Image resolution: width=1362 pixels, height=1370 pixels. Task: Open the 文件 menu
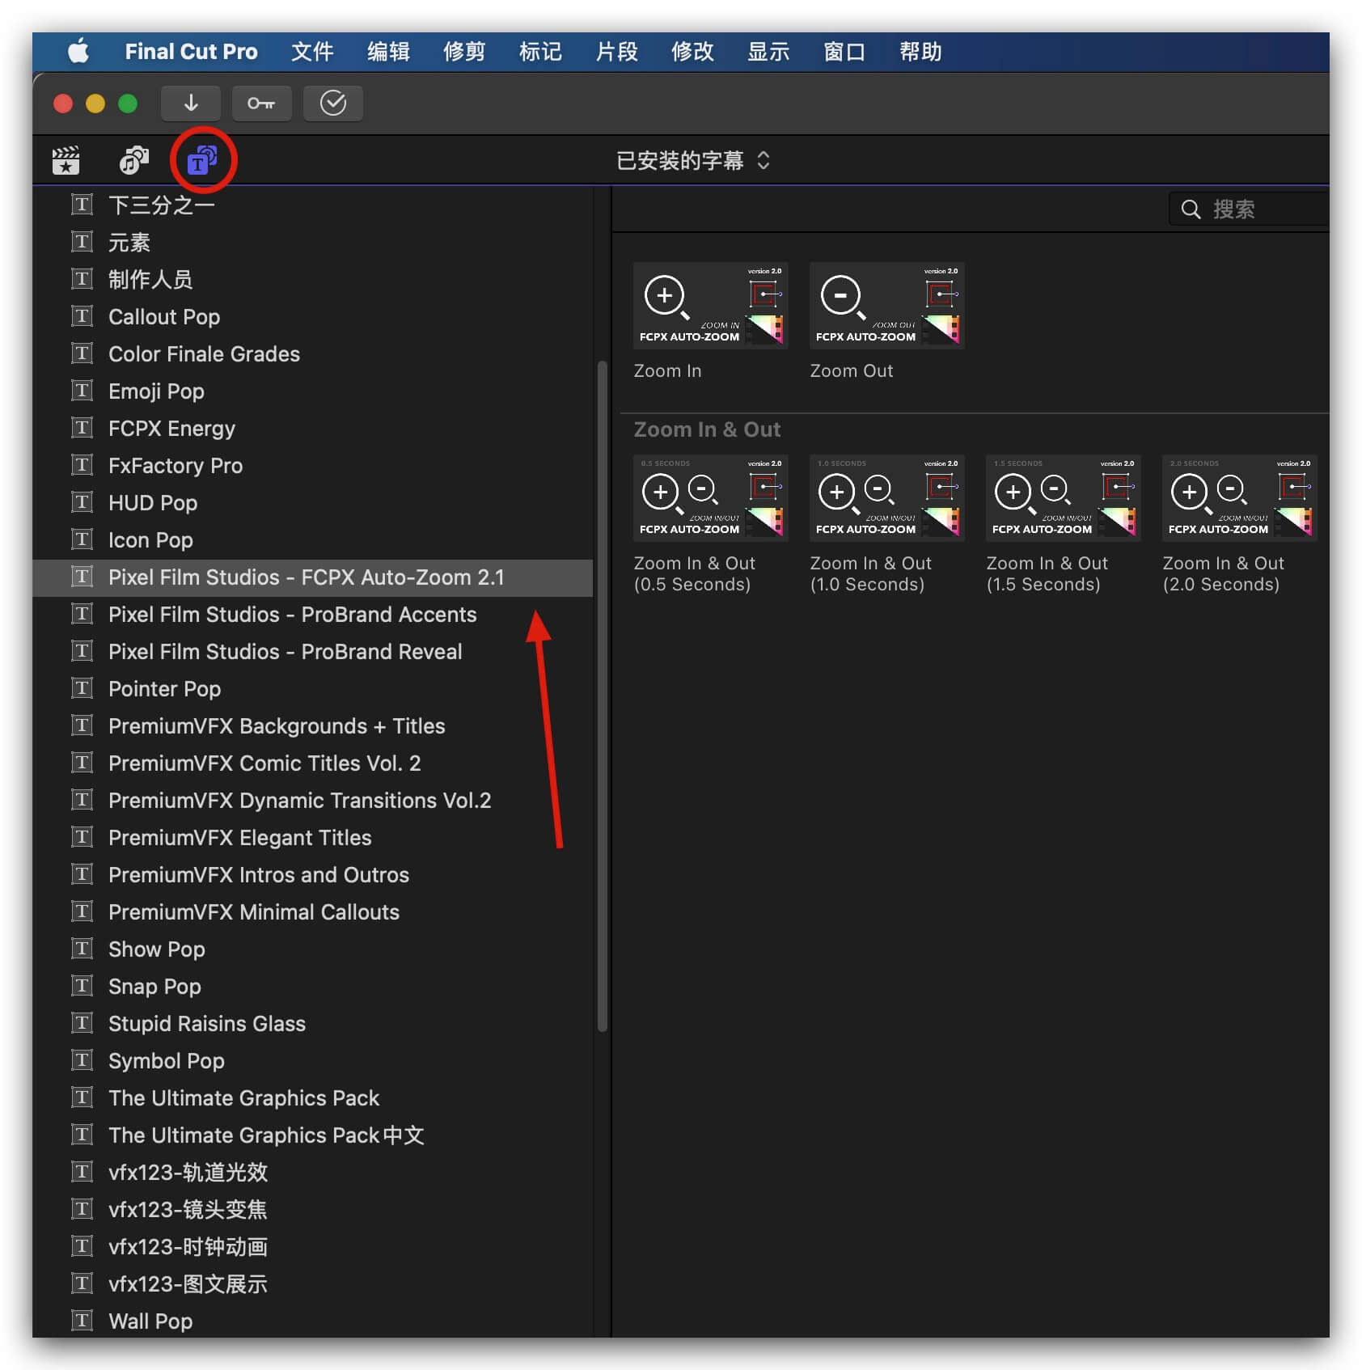pyautogui.click(x=312, y=52)
